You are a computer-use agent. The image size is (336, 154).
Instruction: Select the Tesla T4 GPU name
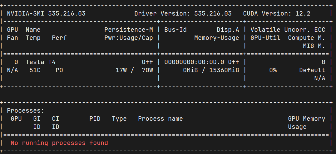[41, 62]
